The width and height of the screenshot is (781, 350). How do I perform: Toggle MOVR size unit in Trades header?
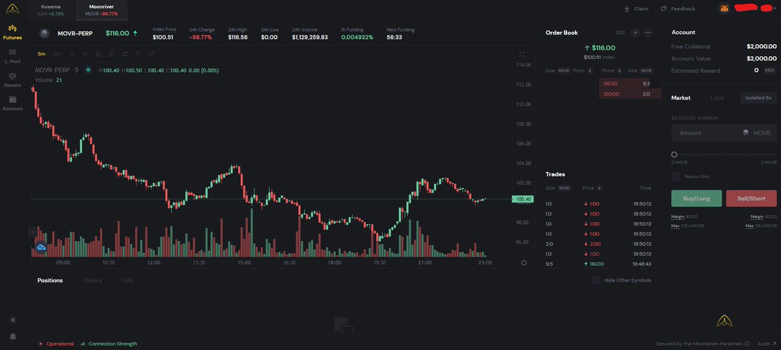pos(564,188)
